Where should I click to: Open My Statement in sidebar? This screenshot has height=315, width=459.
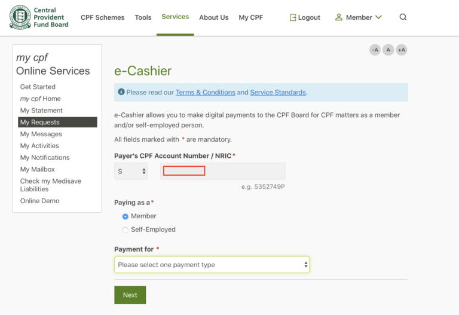[41, 111]
